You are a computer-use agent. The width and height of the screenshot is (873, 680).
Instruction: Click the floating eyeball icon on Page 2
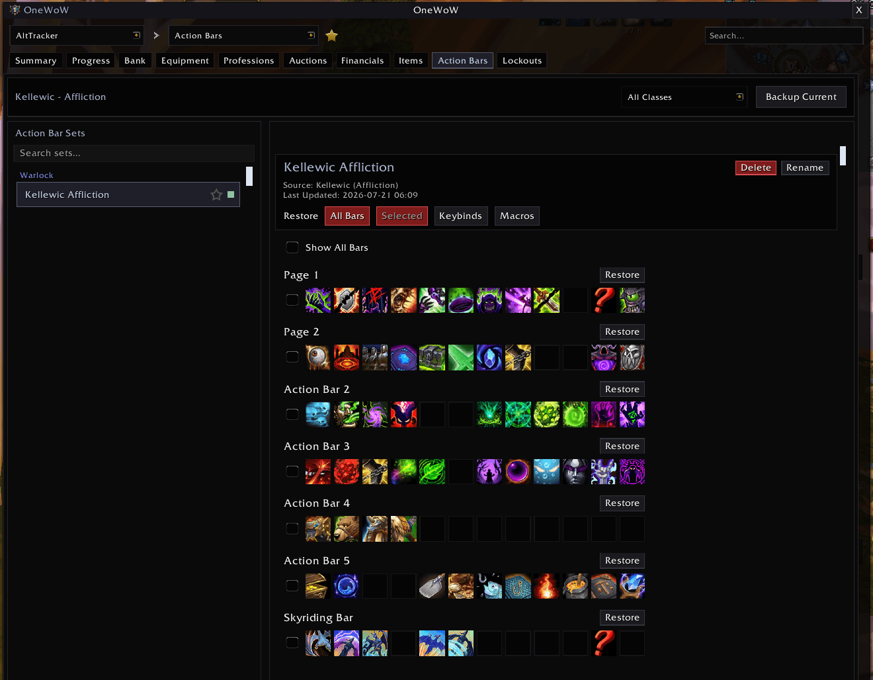tap(318, 357)
